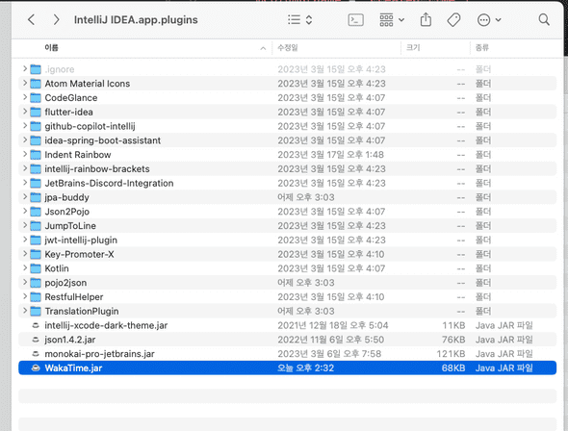Go back with the left arrow
The image size is (568, 431).
tap(32, 19)
